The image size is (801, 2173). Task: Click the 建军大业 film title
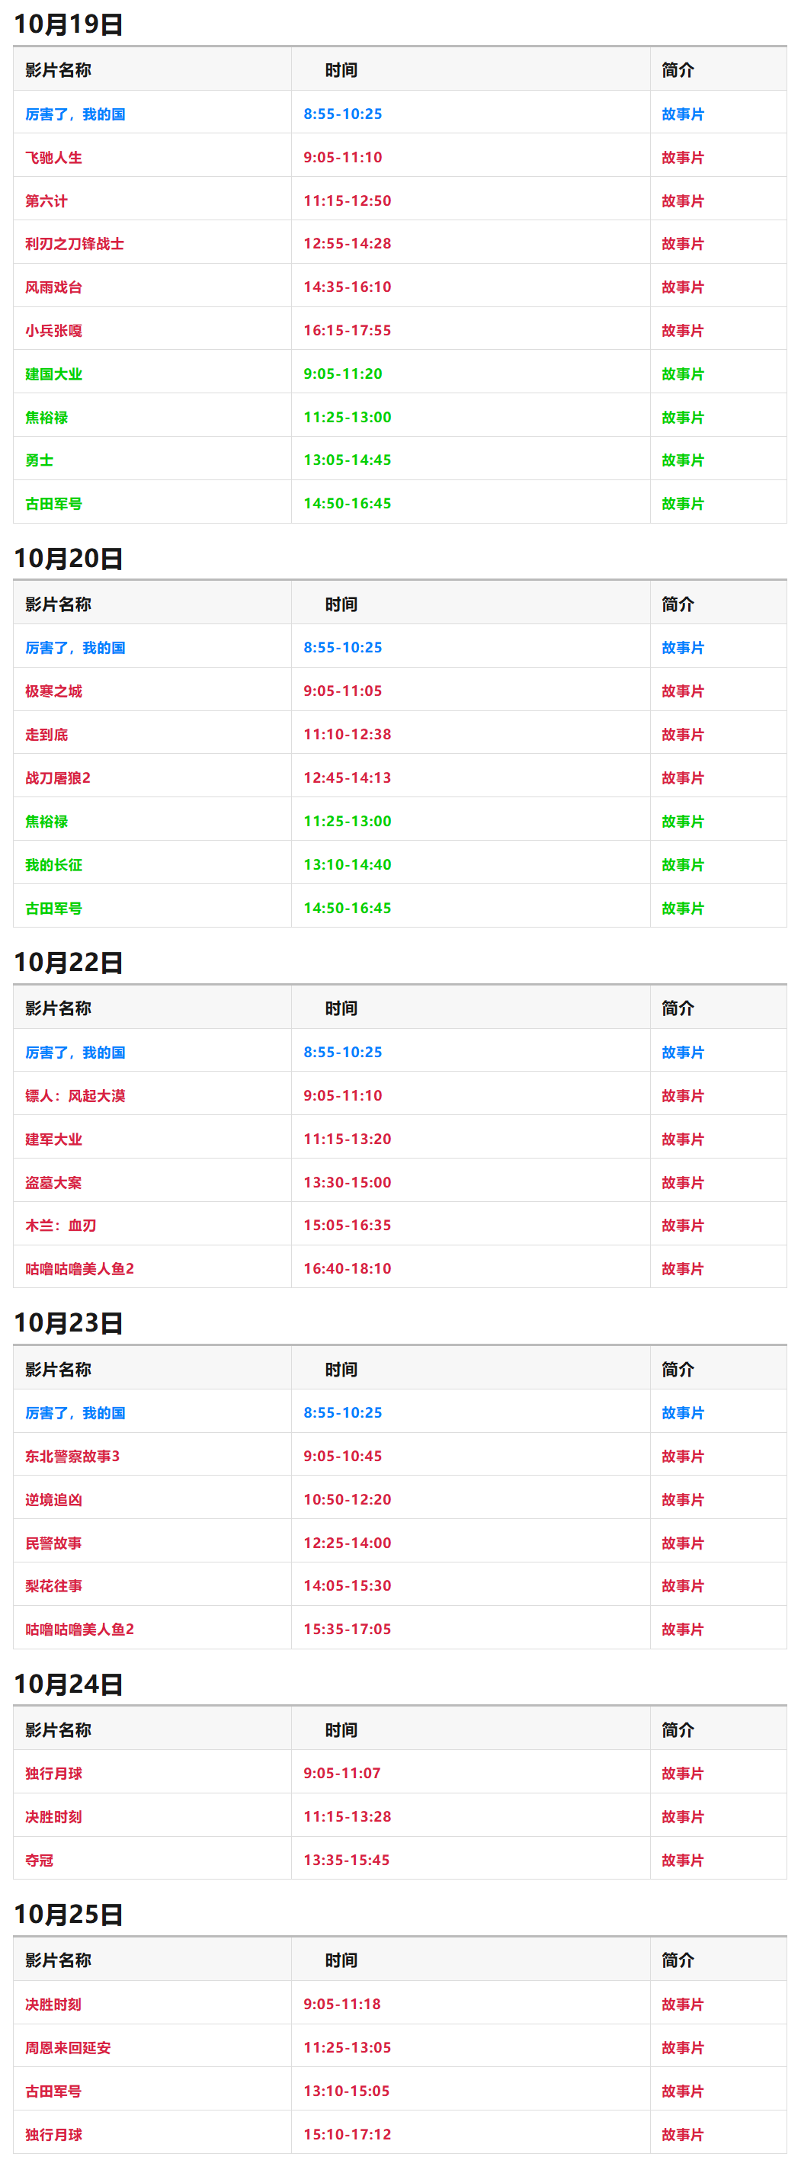[x=54, y=1139]
